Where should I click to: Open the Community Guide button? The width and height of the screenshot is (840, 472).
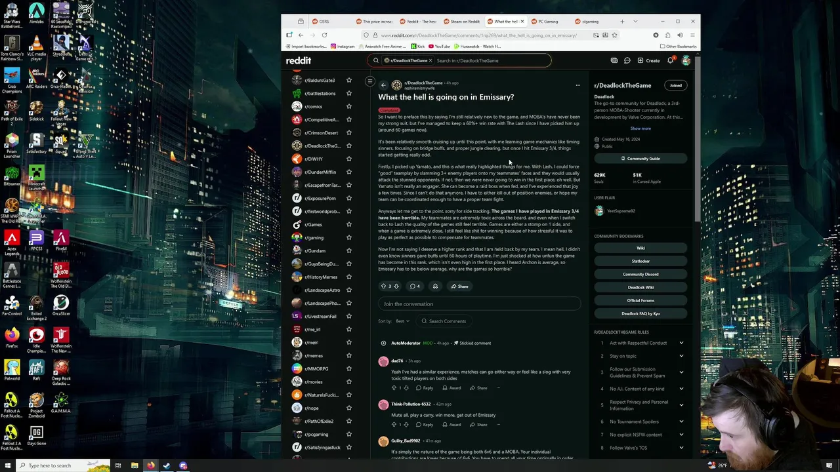point(640,159)
